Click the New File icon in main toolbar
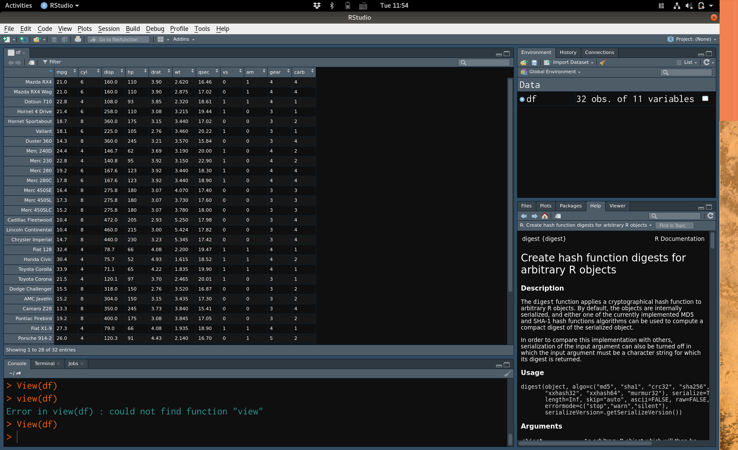This screenshot has height=450, width=738. [6, 39]
